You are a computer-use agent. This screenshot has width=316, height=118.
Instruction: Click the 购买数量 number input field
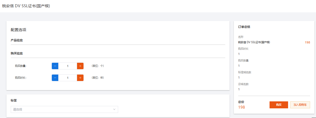pyautogui.click(x=68, y=66)
